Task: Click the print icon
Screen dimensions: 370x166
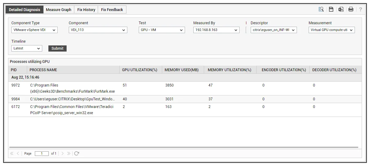Action: tap(351, 10)
